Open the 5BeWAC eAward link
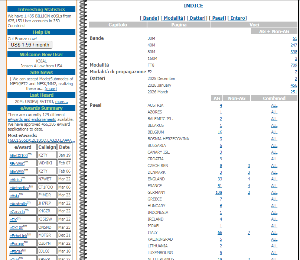300x260 pixels. pyautogui.click(x=17, y=164)
